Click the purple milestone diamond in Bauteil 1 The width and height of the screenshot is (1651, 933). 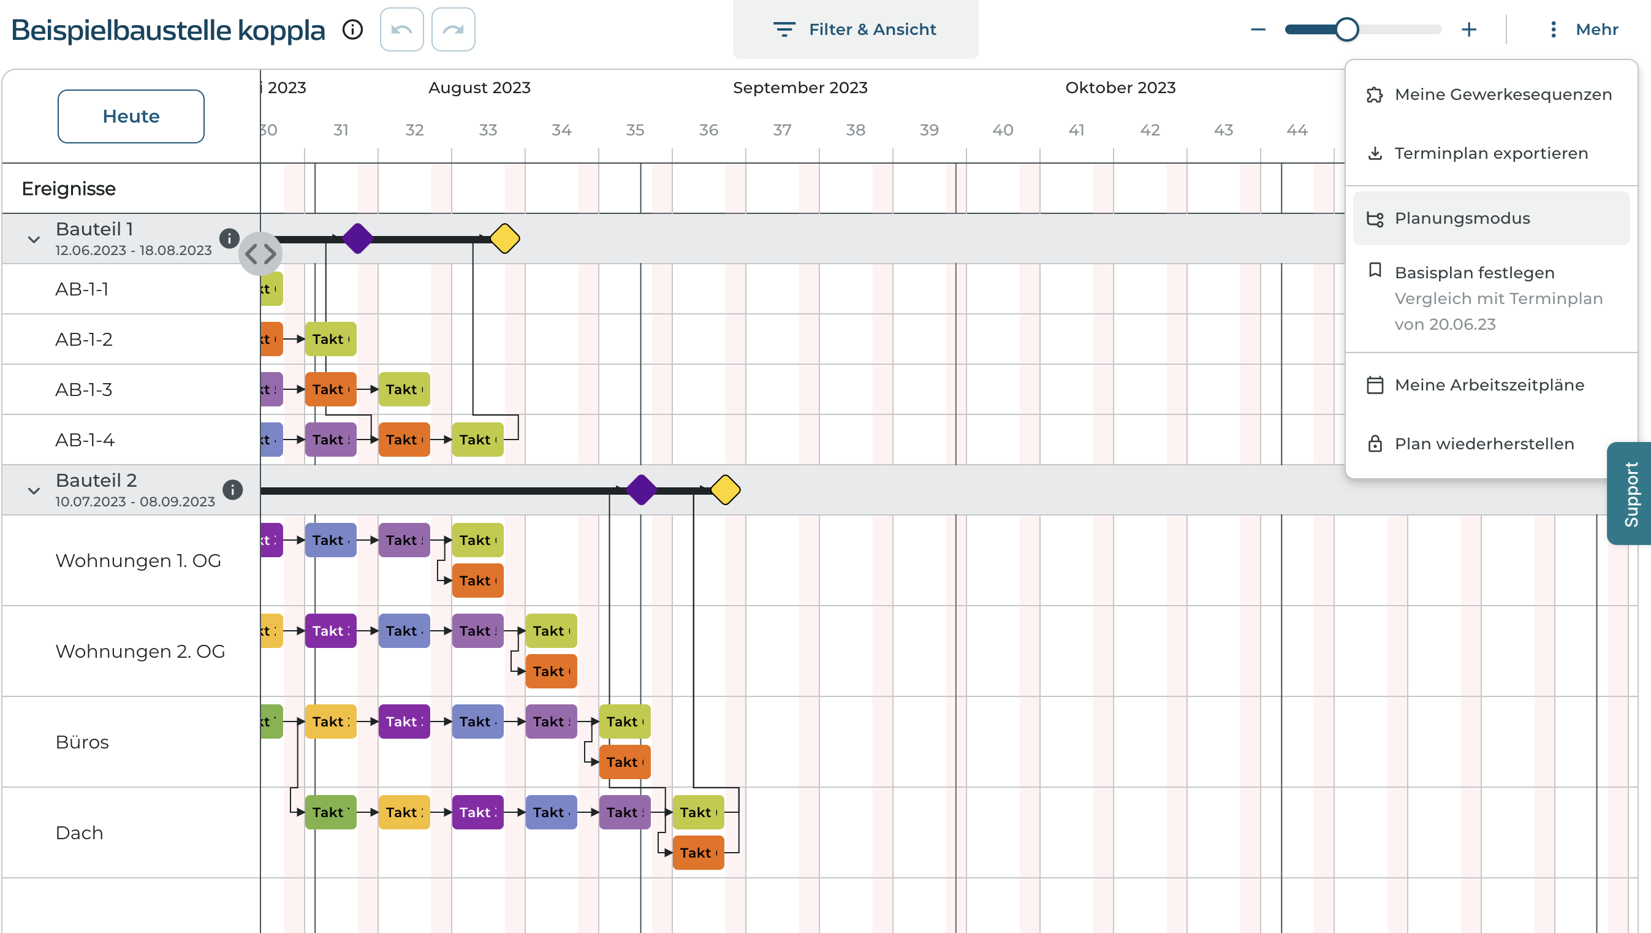point(358,238)
